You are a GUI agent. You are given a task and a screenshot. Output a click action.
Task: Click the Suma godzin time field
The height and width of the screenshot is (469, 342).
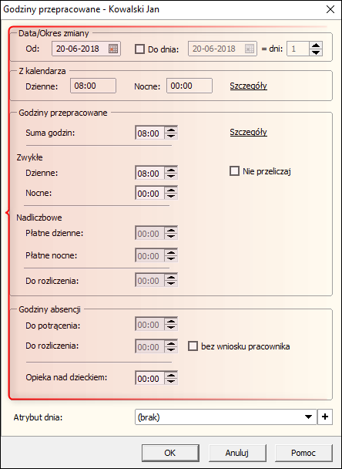point(149,133)
